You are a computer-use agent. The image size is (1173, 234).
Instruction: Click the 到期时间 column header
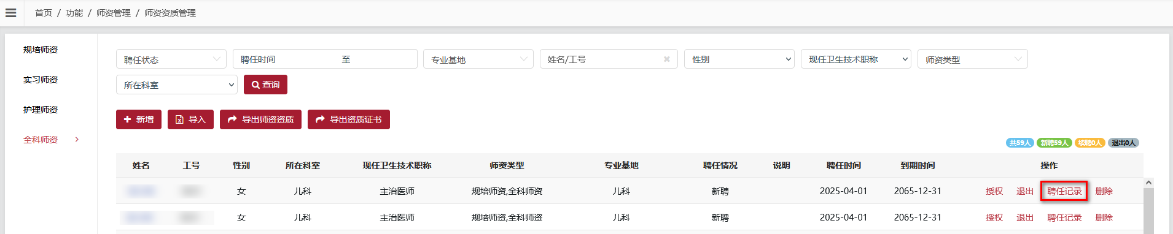tap(918, 165)
